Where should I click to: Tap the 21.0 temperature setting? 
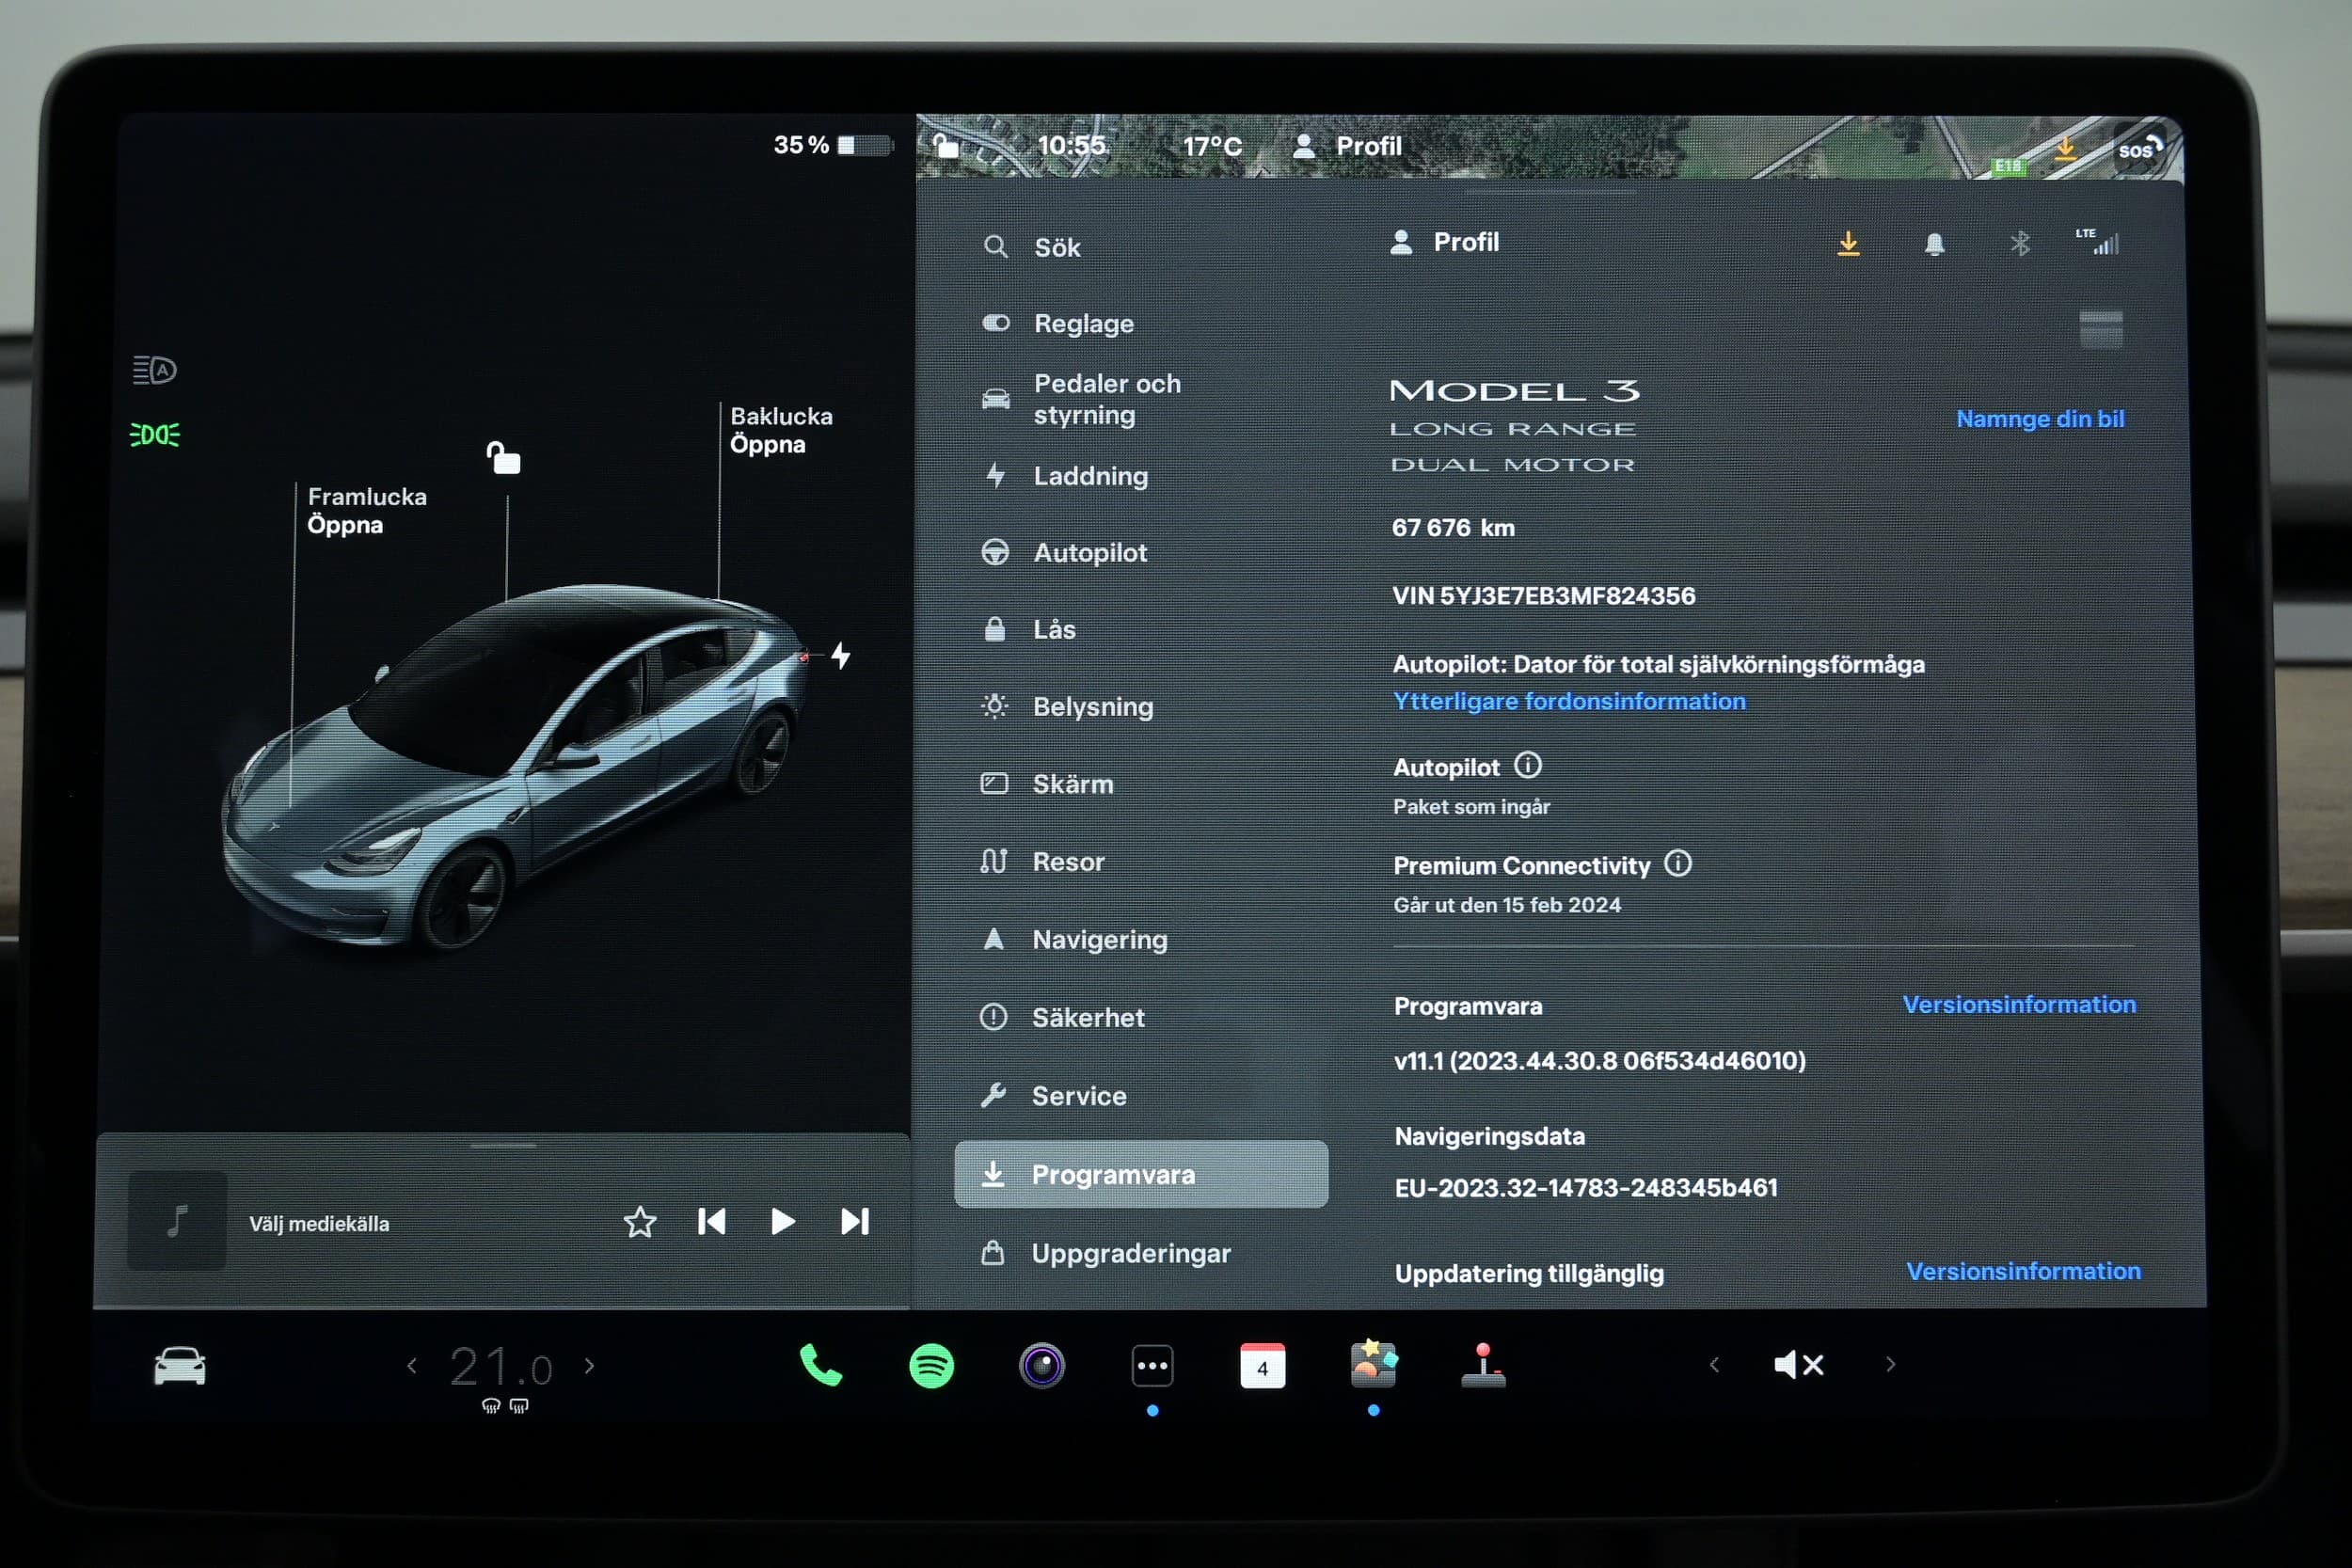(x=500, y=1366)
